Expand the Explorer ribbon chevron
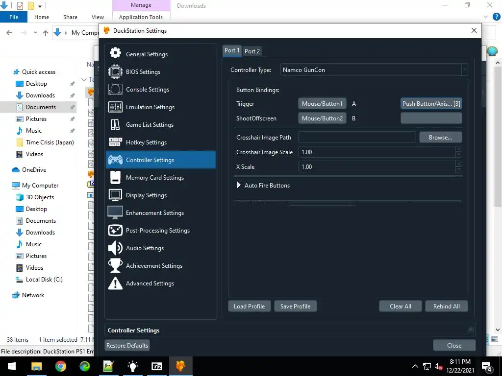The height and width of the screenshot is (376, 502). tap(486, 17)
